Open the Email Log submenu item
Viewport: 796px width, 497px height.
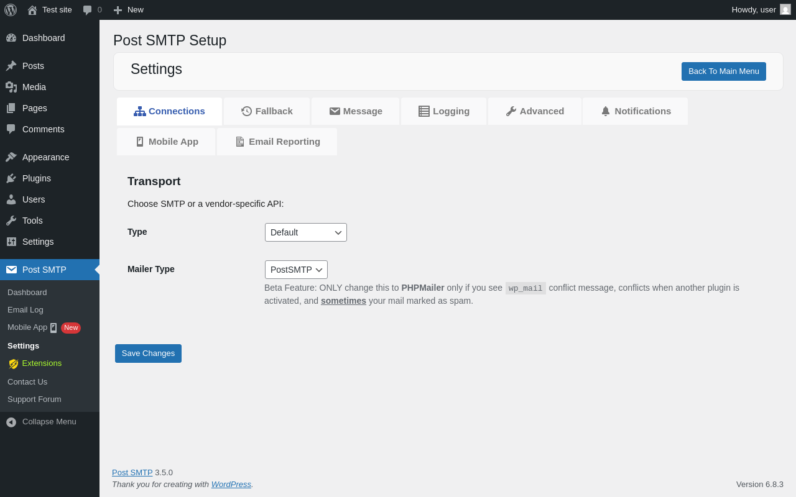coord(25,310)
